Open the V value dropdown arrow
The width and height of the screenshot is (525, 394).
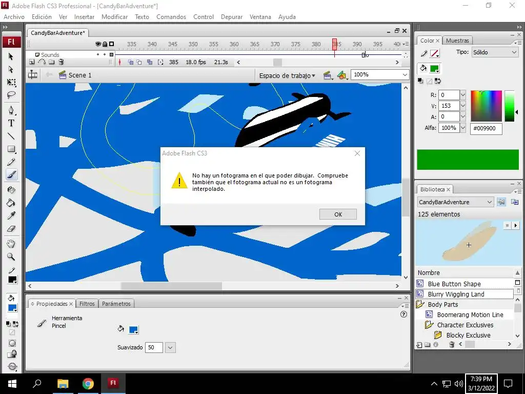tap(463, 106)
